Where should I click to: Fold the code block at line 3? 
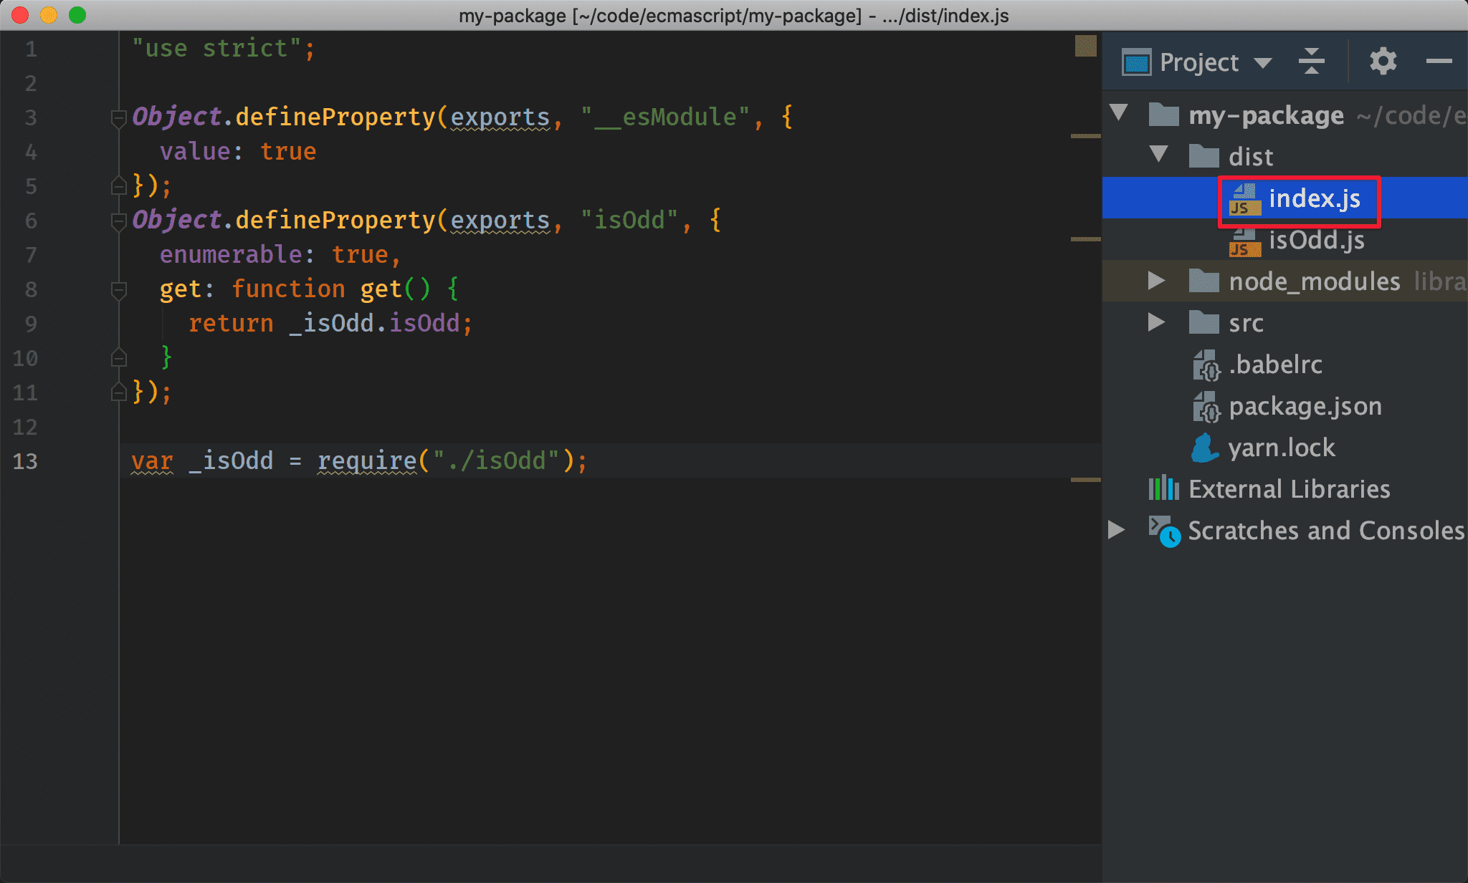tap(119, 118)
